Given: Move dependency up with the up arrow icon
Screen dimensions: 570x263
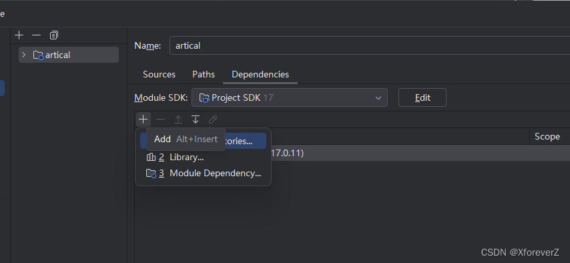Looking at the screenshot, I should click(178, 119).
